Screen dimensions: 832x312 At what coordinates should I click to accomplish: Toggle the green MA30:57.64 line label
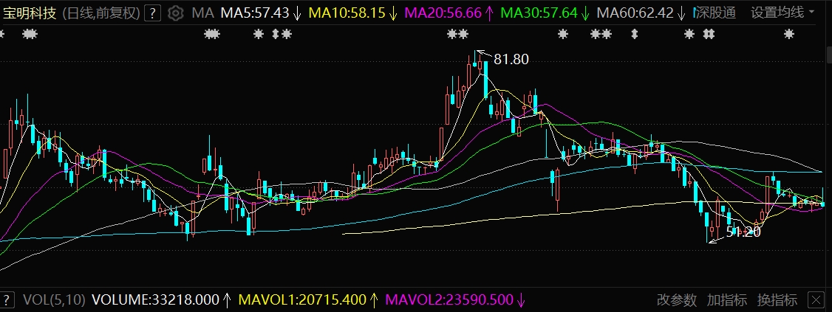[x=538, y=13]
